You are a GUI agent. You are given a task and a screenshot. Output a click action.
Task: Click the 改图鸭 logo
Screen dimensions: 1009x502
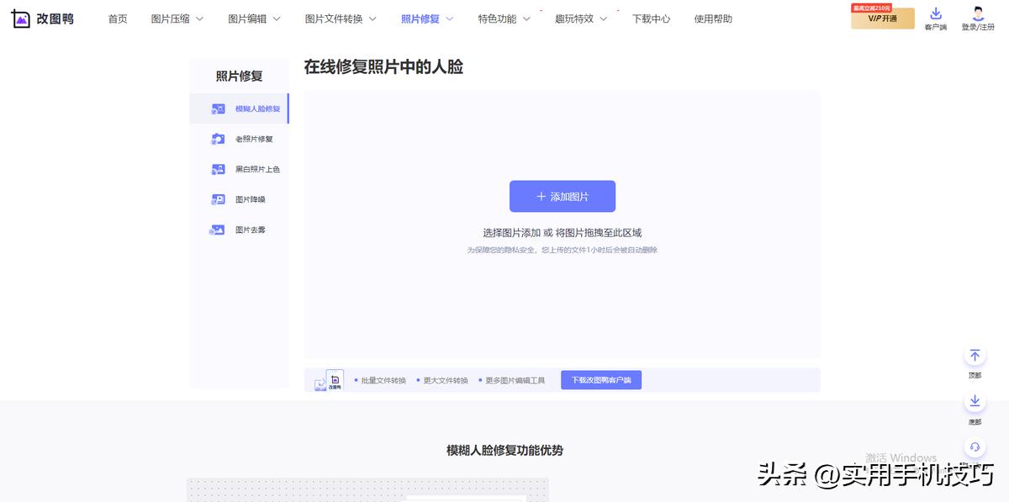42,18
